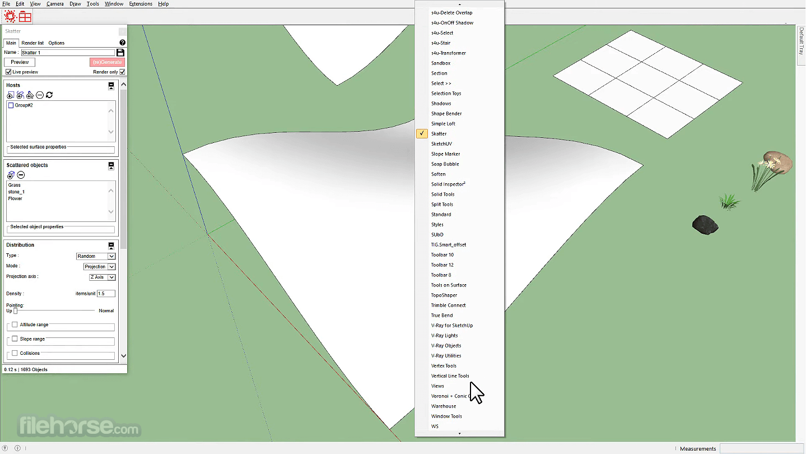Click the add object icon in Scattered objects
The width and height of the screenshot is (806, 454).
(11, 175)
